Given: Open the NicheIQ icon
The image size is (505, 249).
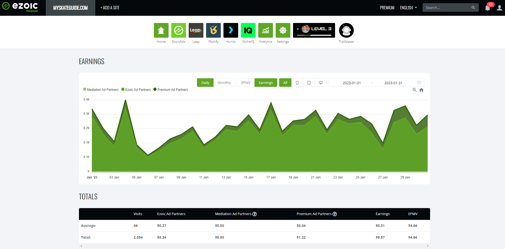Looking at the screenshot, I should pos(248,30).
